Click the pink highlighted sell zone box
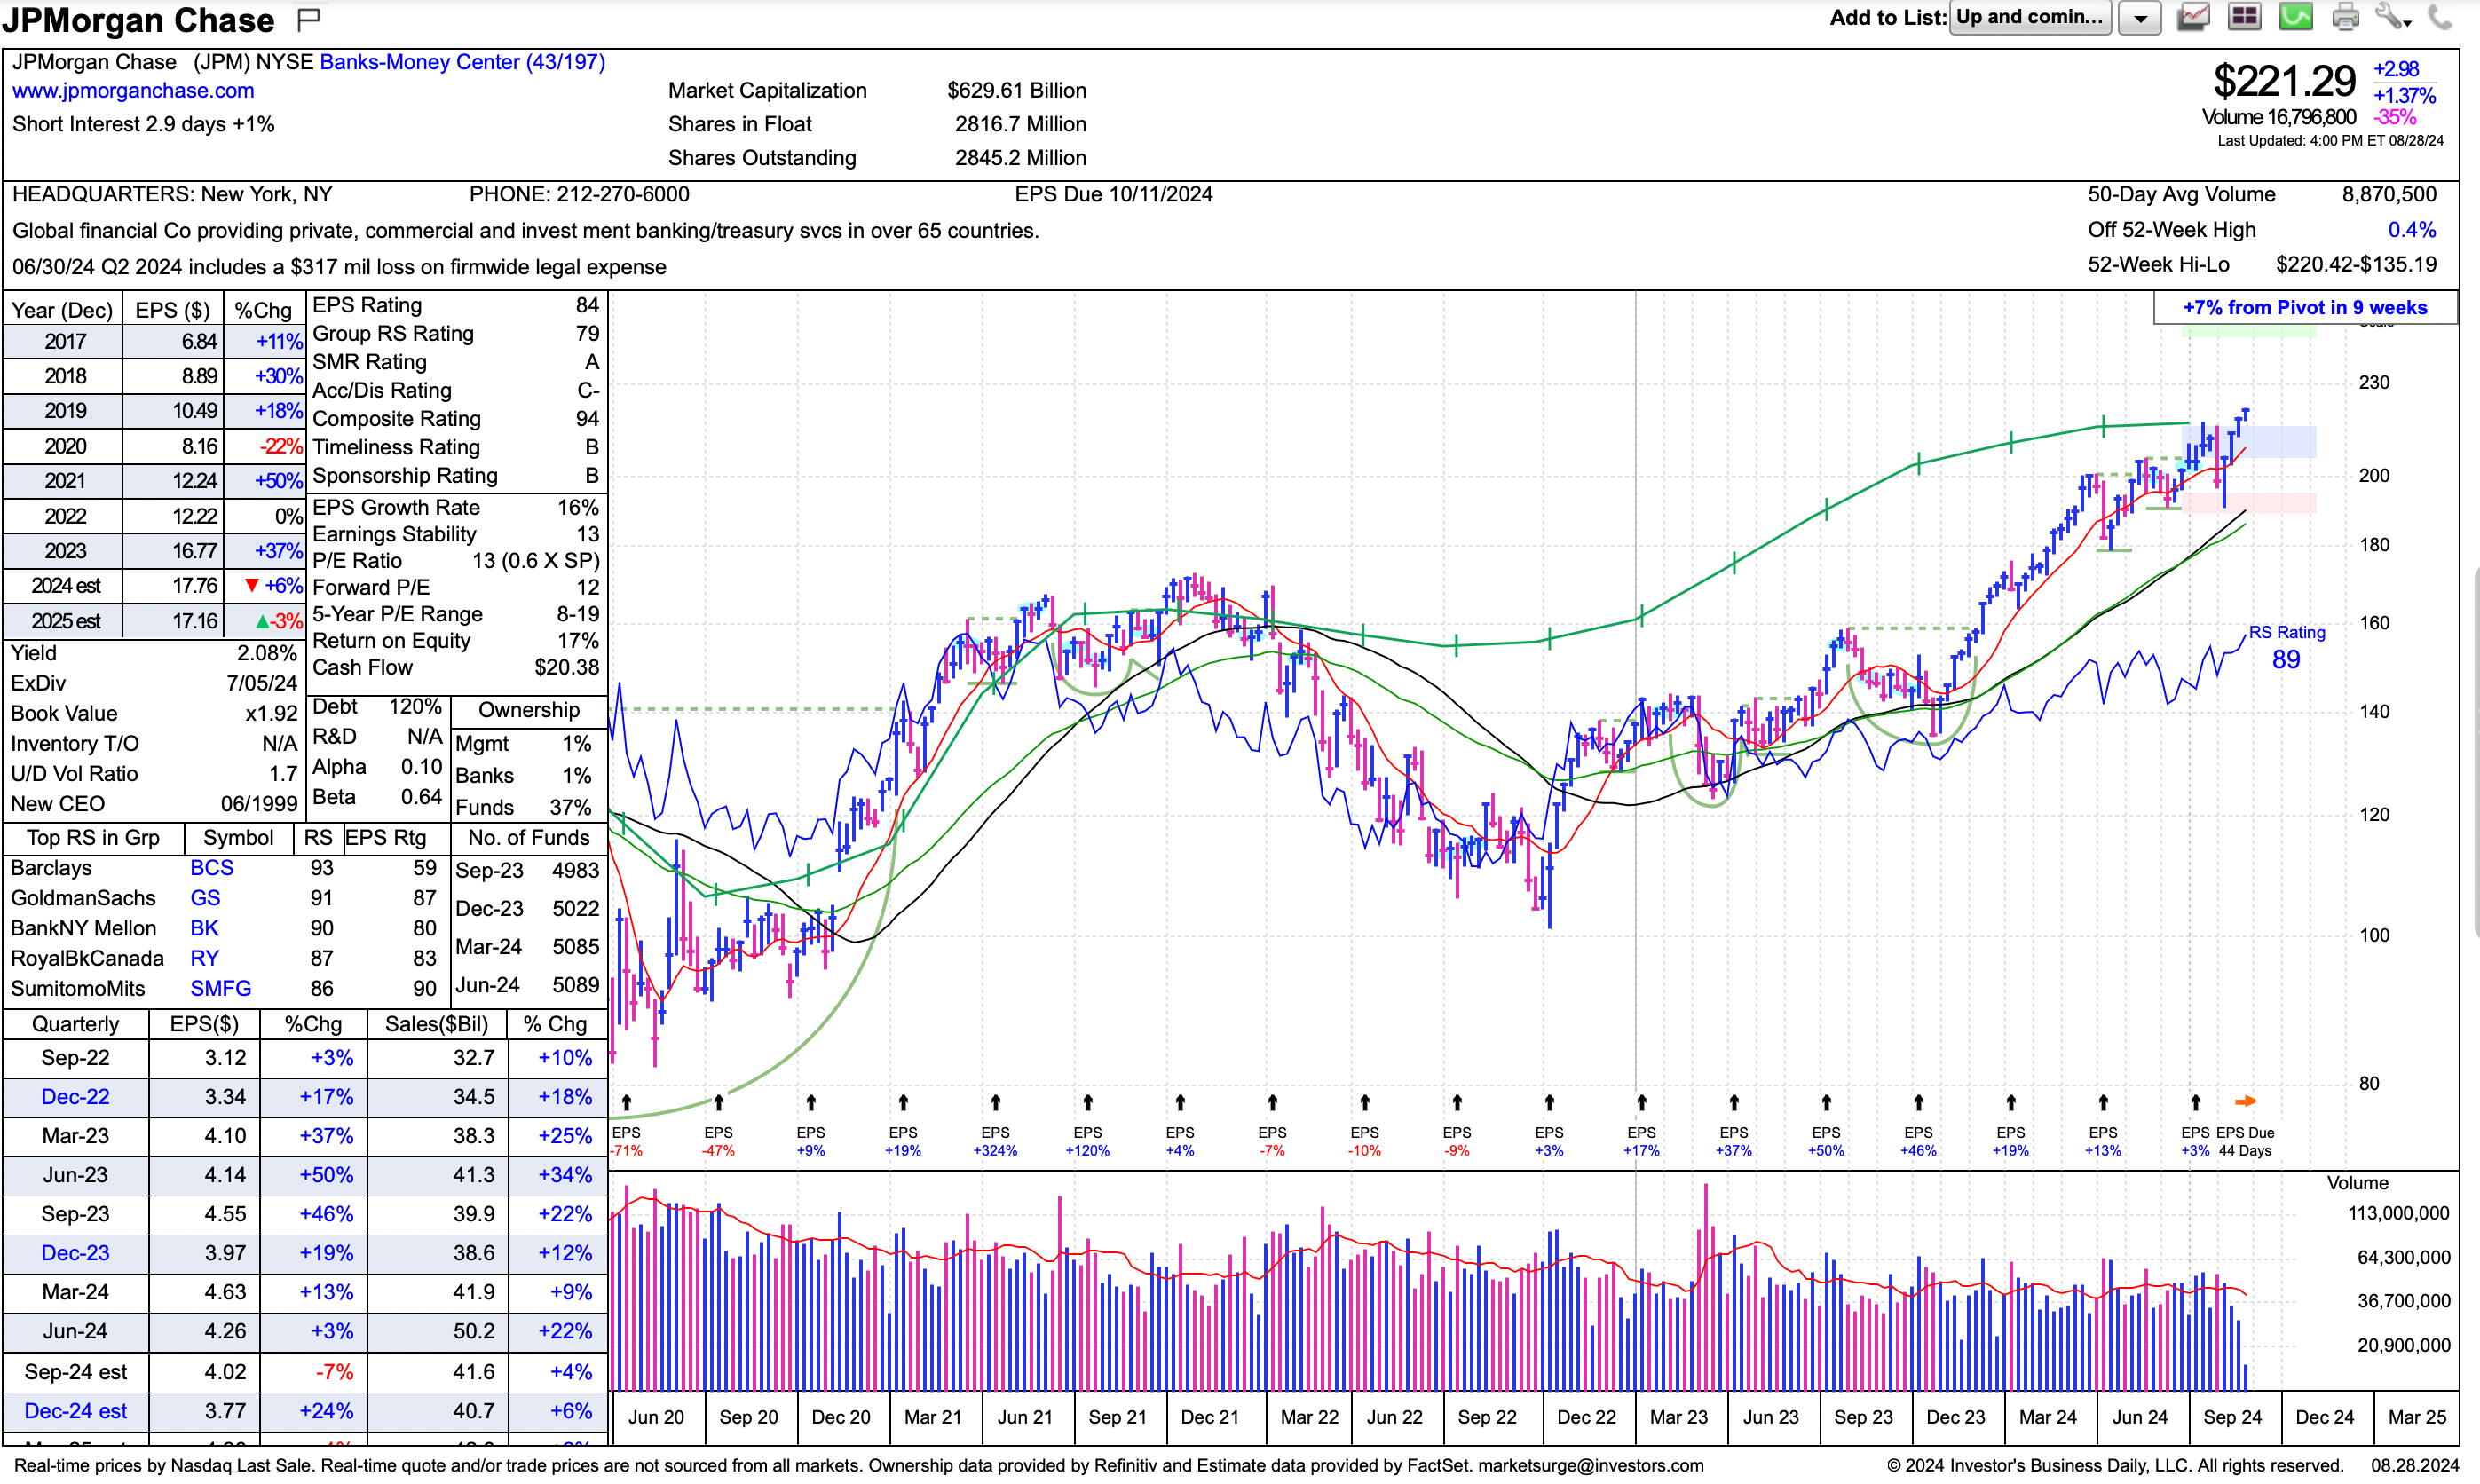2480x1484 pixels. click(x=2248, y=503)
